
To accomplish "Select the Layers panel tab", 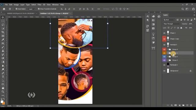I will pyautogui.click(x=165, y=15).
